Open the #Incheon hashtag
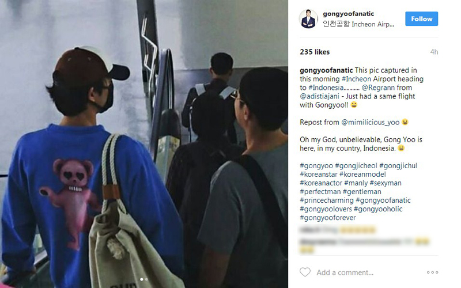461x288 pixels. (356, 79)
